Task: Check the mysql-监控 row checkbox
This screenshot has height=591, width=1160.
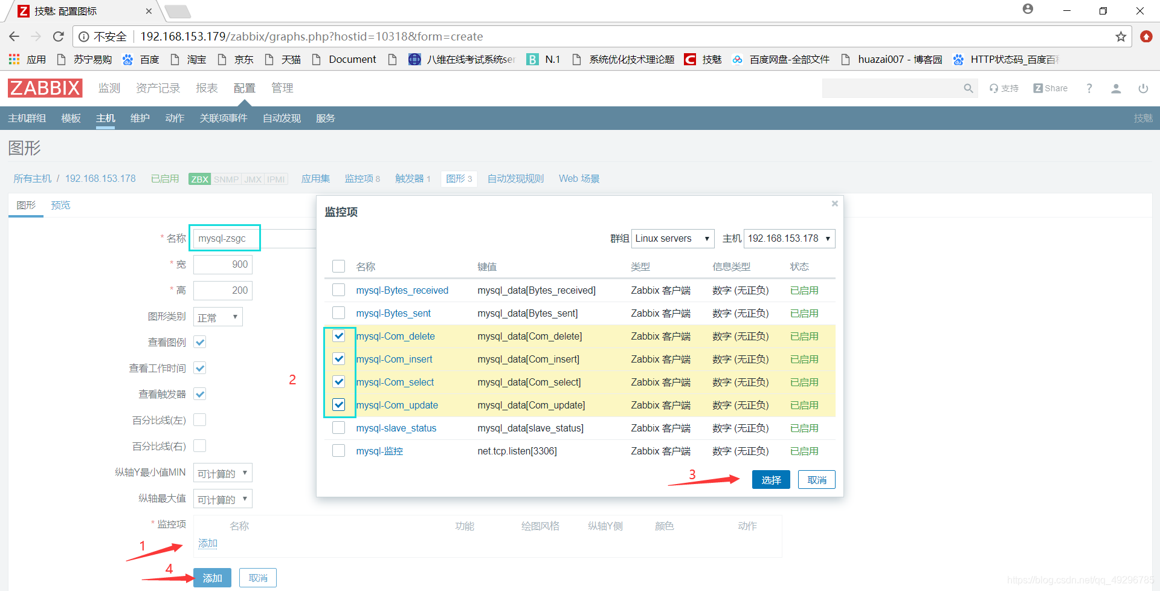Action: click(x=339, y=451)
